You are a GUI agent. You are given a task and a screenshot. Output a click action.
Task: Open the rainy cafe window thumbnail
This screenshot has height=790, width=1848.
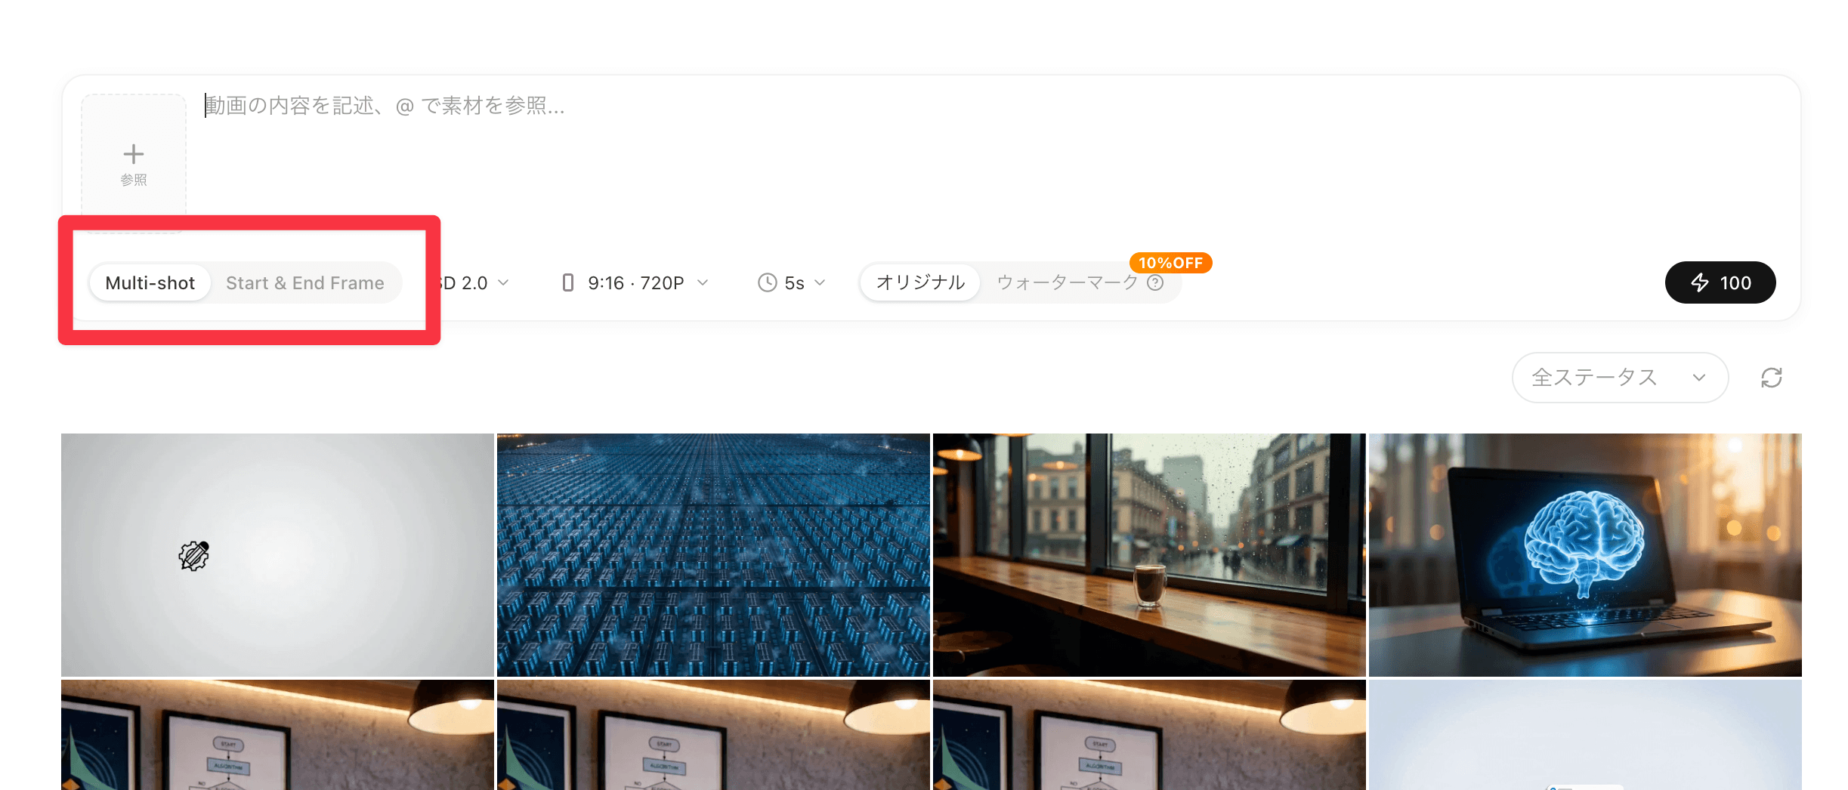(x=1148, y=554)
